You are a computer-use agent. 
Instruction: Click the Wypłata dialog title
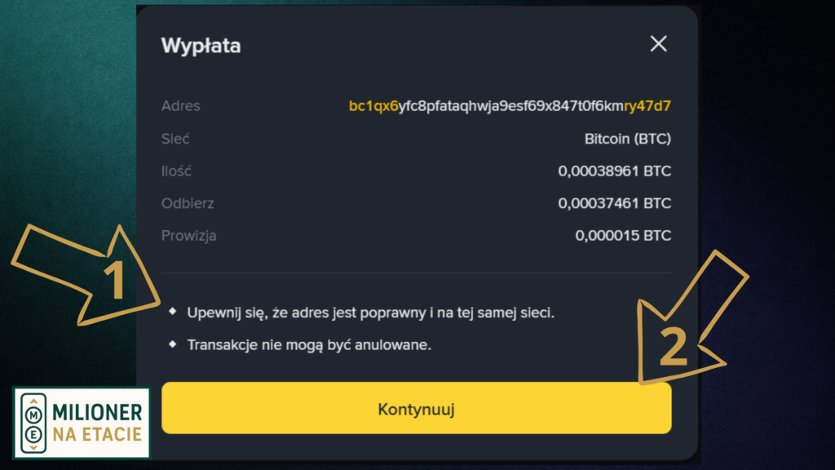coord(201,46)
